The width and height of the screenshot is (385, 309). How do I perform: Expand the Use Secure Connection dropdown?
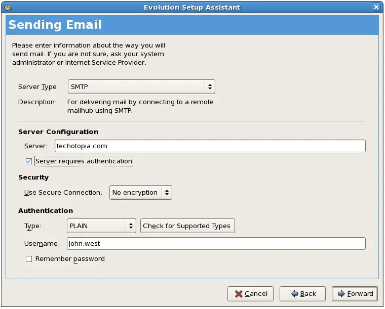point(141,193)
